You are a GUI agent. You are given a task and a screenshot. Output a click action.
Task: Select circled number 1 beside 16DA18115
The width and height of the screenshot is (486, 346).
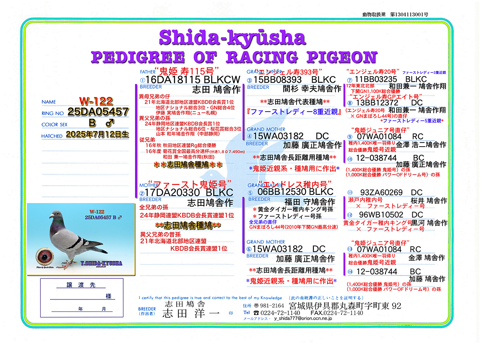coord(143,80)
